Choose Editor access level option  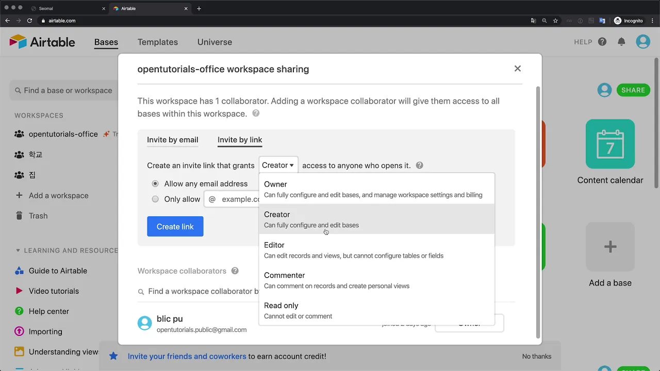[376, 250]
